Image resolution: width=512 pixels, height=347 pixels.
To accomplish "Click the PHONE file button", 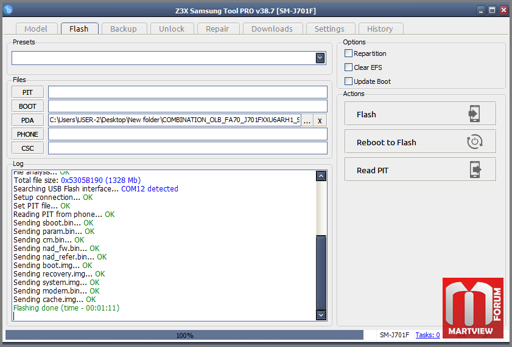I will point(28,134).
